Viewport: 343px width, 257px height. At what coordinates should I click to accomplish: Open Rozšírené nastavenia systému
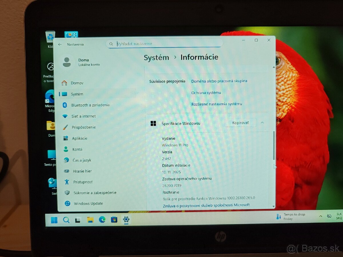pyautogui.click(x=216, y=104)
